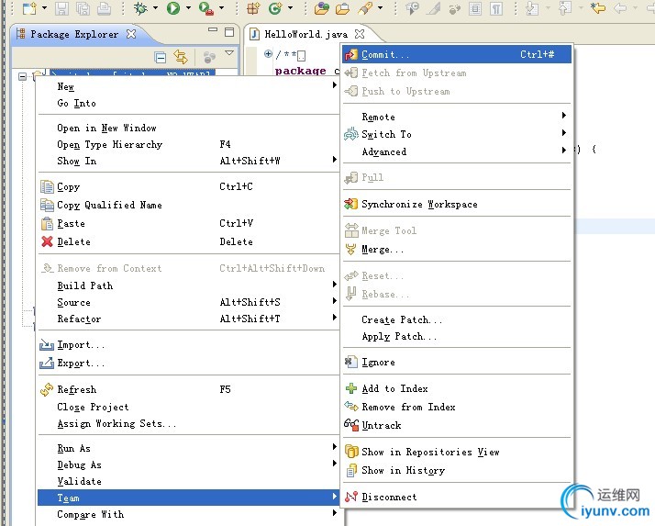Open the Compare With submenu
655x526 pixels.
[188, 514]
